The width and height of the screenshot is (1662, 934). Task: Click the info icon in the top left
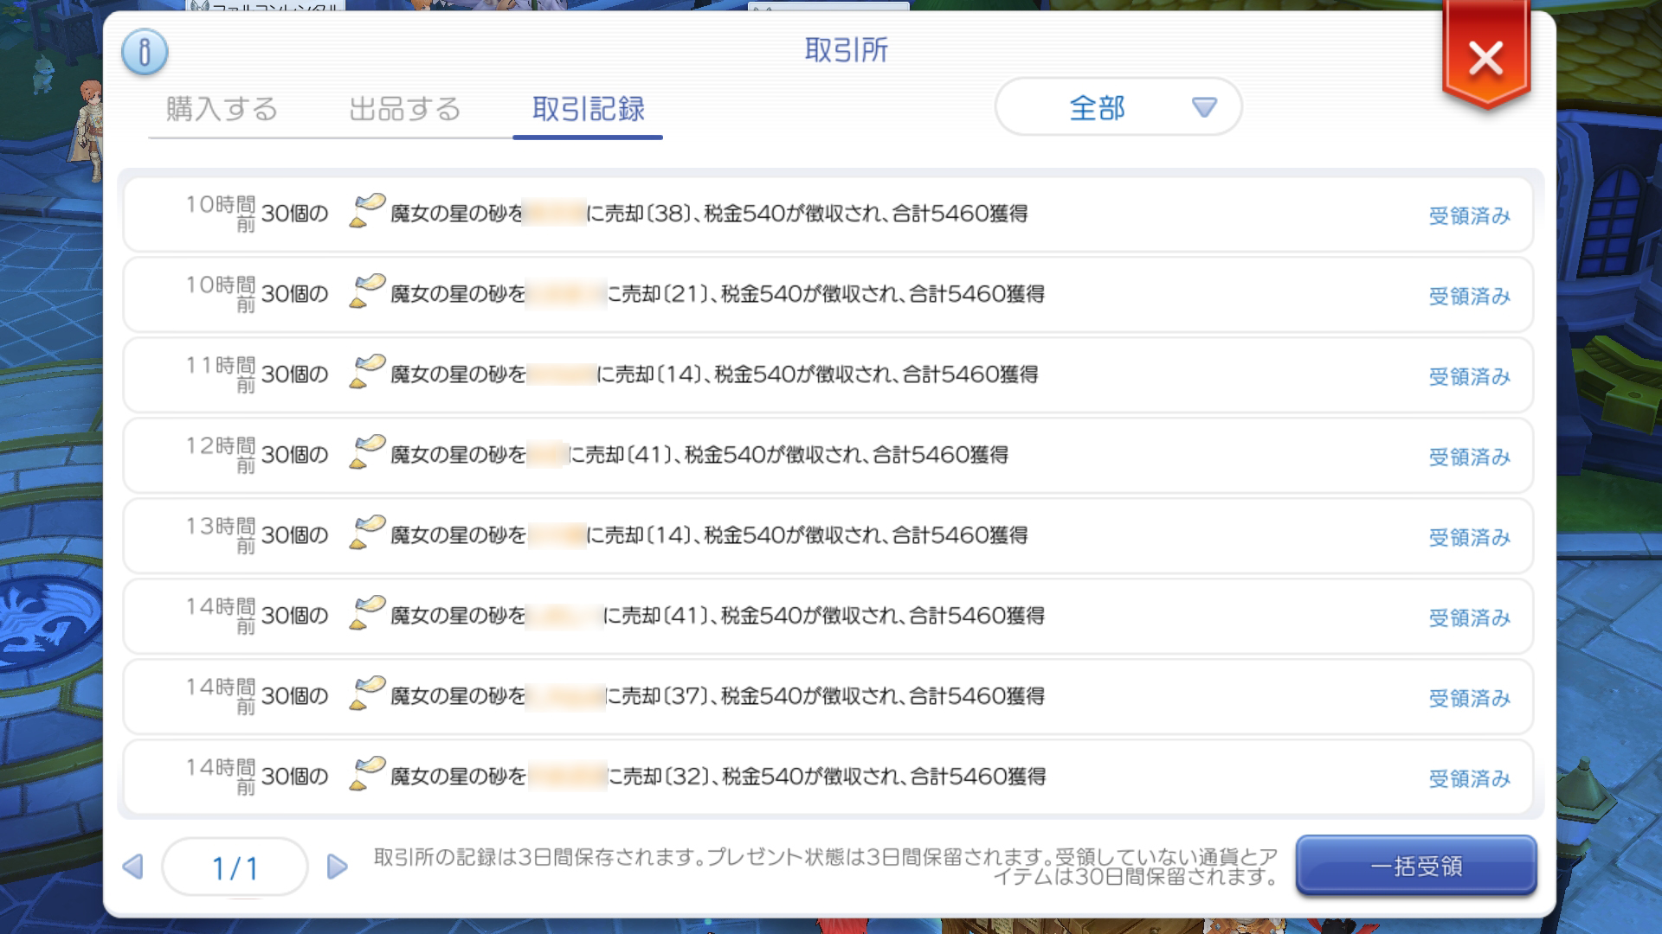click(x=145, y=52)
